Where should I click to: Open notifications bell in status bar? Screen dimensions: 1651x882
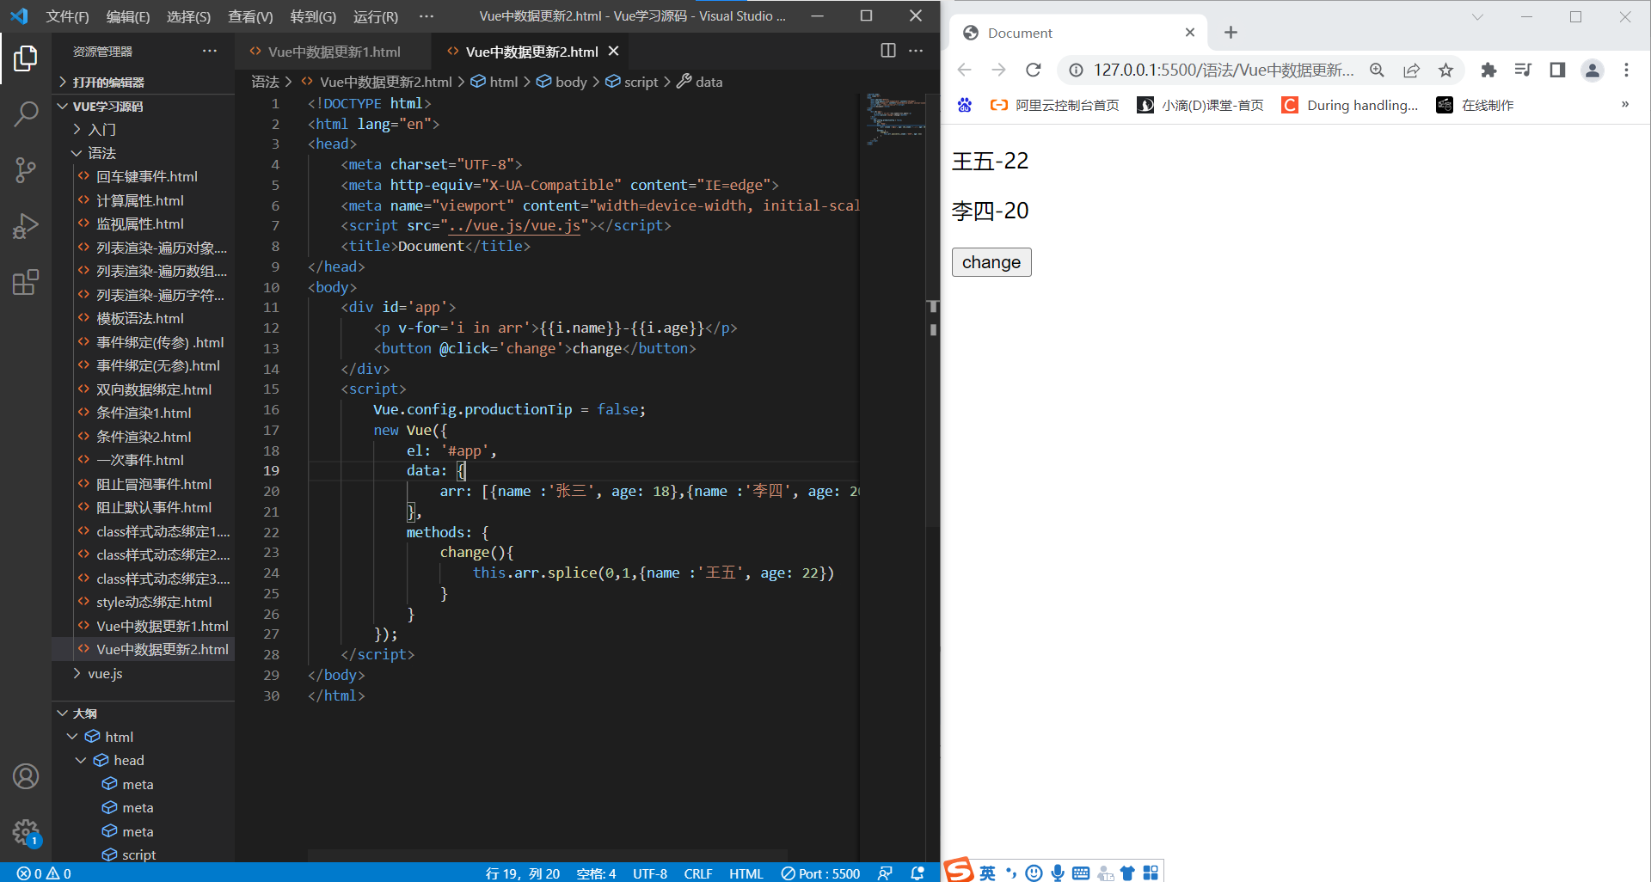(x=918, y=873)
